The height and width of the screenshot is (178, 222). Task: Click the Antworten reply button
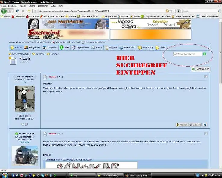pyautogui.click(x=200, y=69)
